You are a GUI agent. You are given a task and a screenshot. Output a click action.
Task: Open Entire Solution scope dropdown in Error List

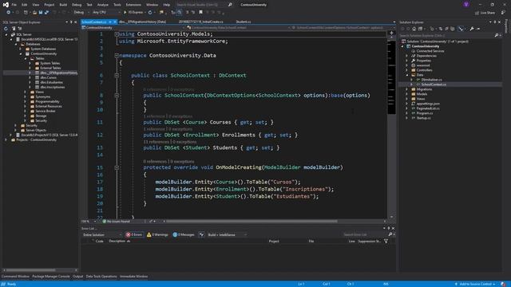coord(101,234)
